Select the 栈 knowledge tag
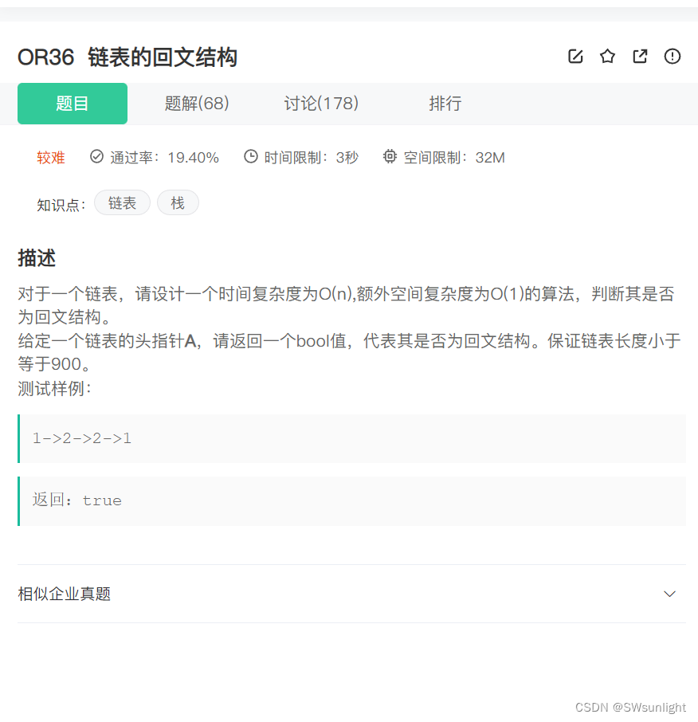 tap(178, 202)
